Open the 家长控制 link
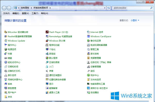Image resolution: width=155 pixels, height=102 pixels. tap(95, 54)
